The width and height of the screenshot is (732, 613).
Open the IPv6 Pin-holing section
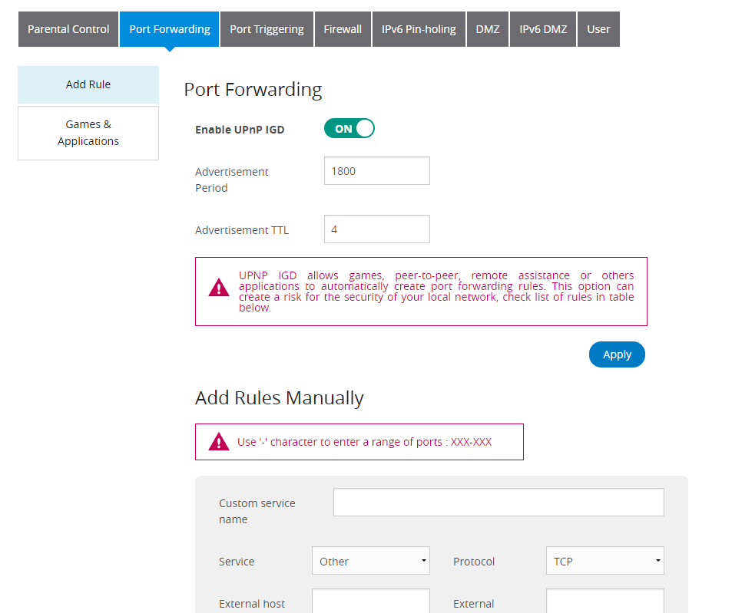[x=419, y=28]
